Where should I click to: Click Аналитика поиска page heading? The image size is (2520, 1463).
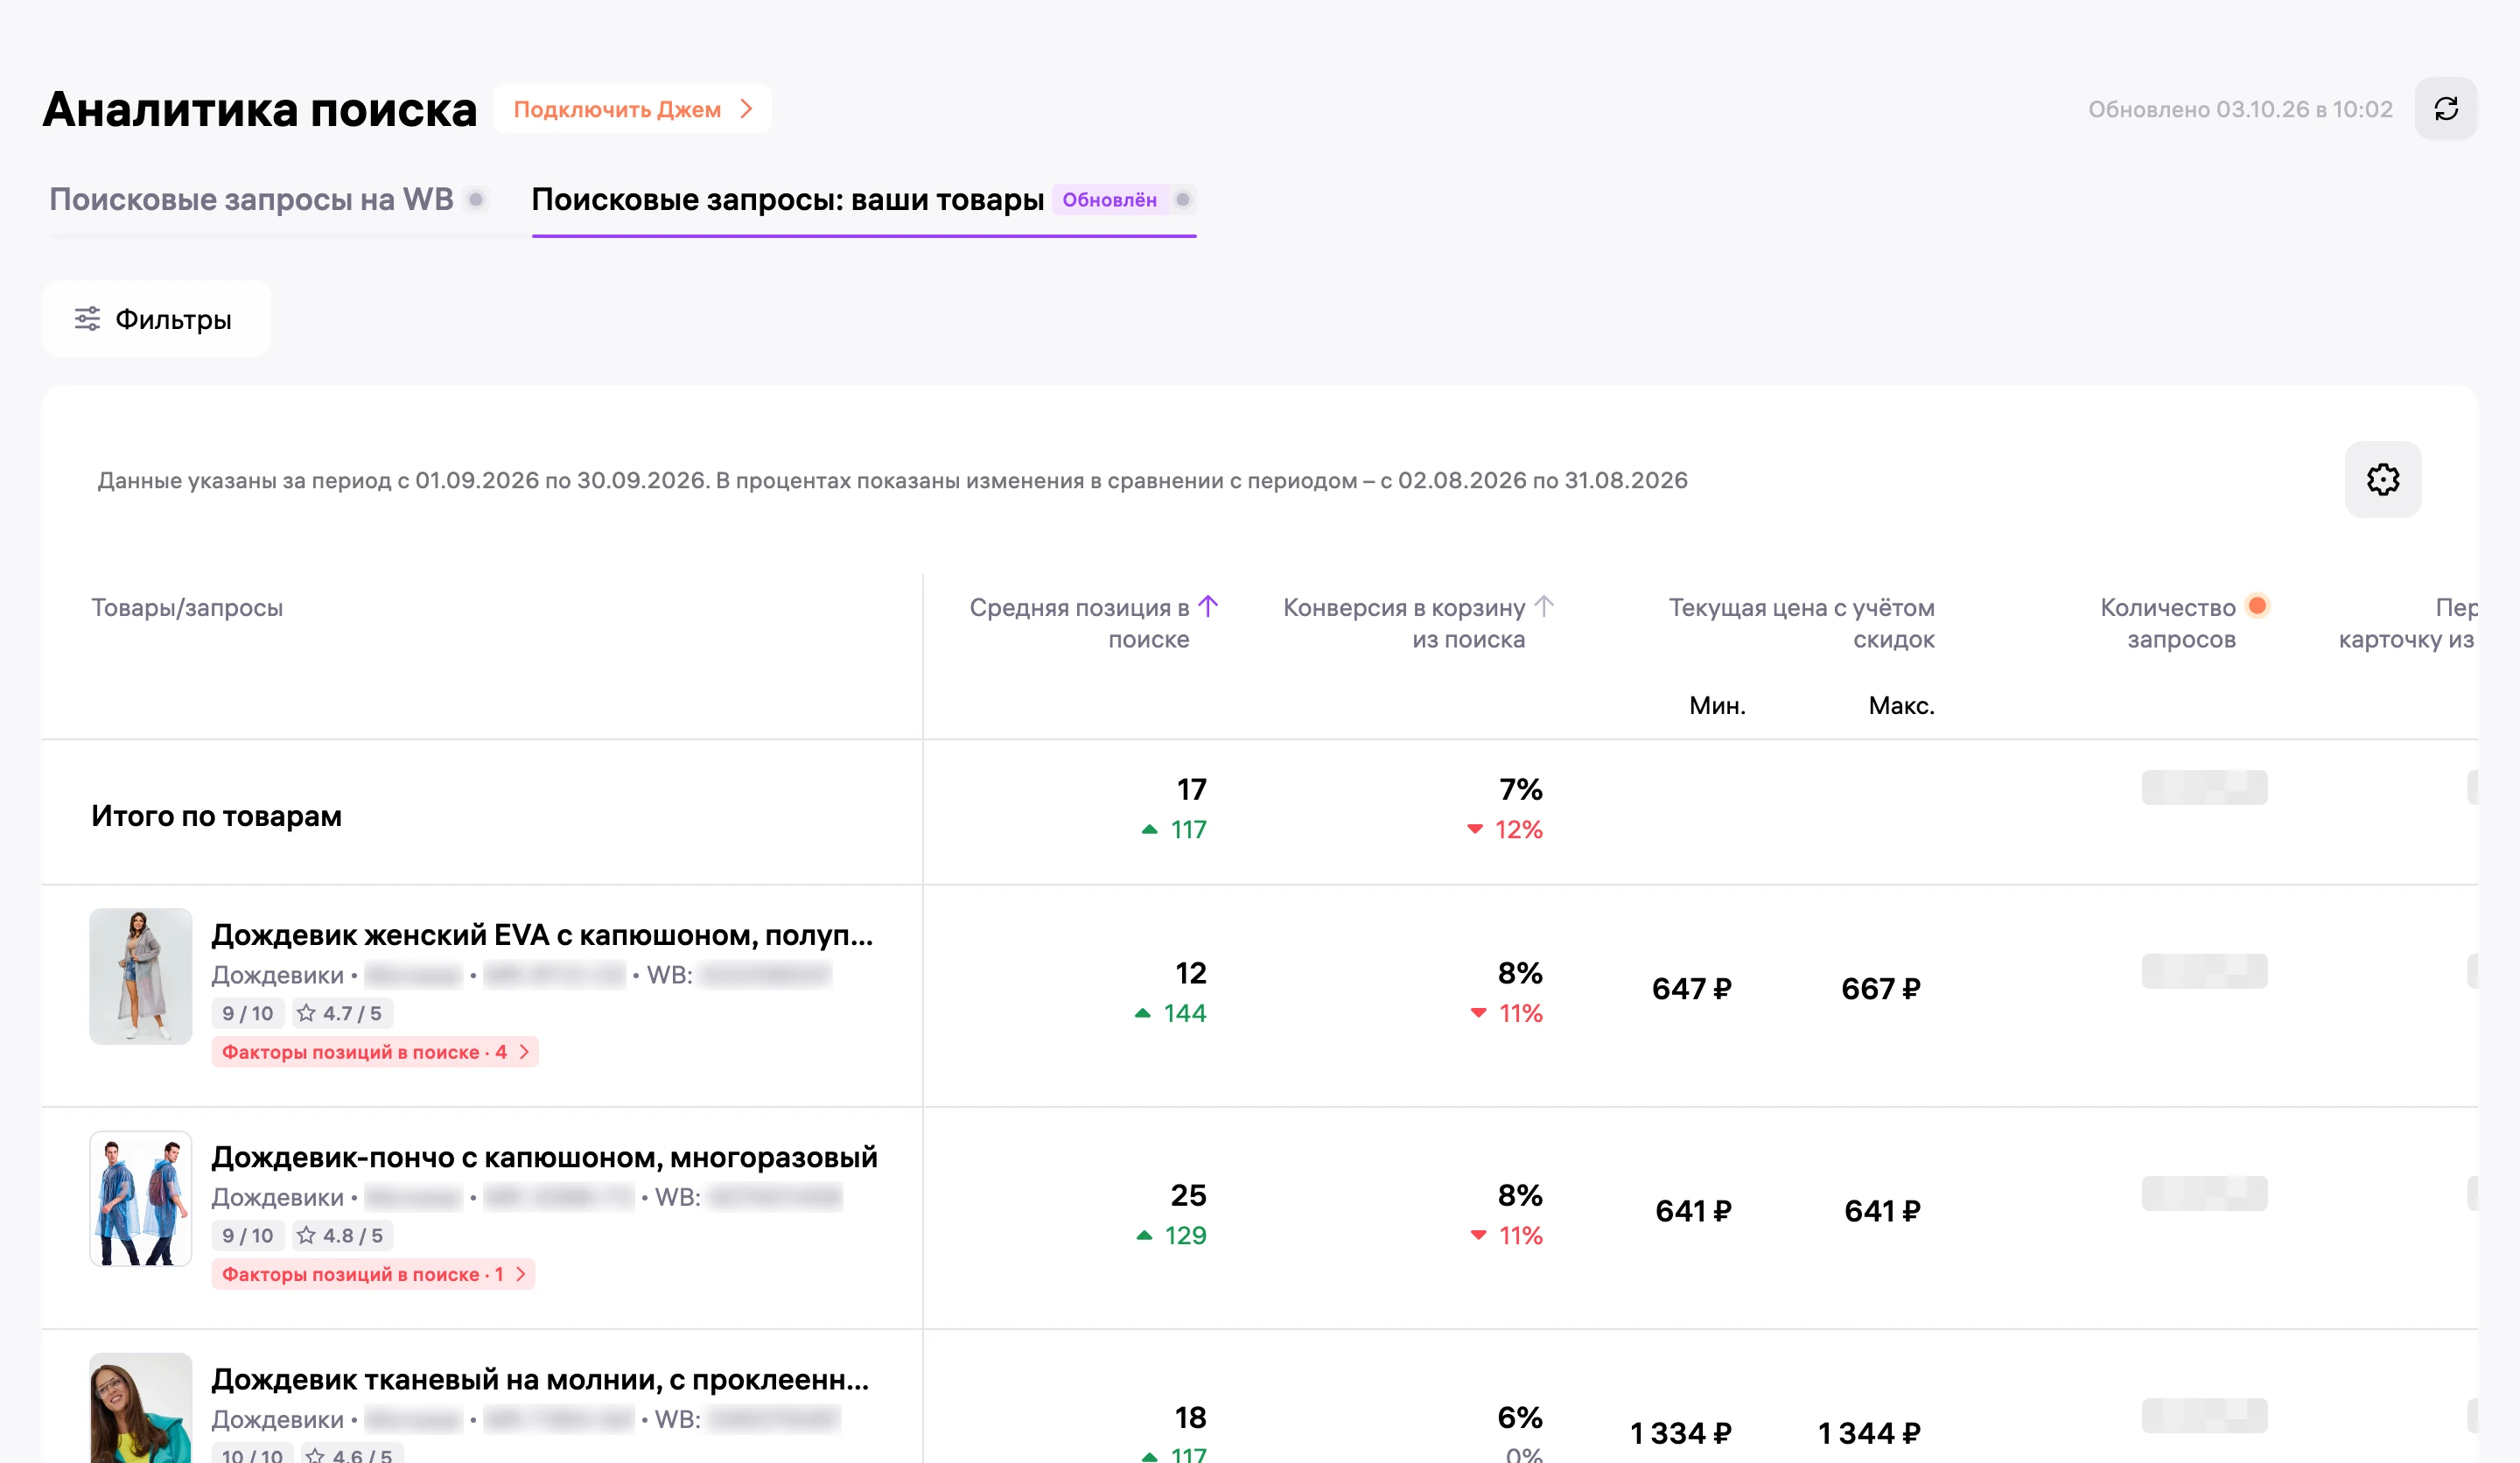260,109
